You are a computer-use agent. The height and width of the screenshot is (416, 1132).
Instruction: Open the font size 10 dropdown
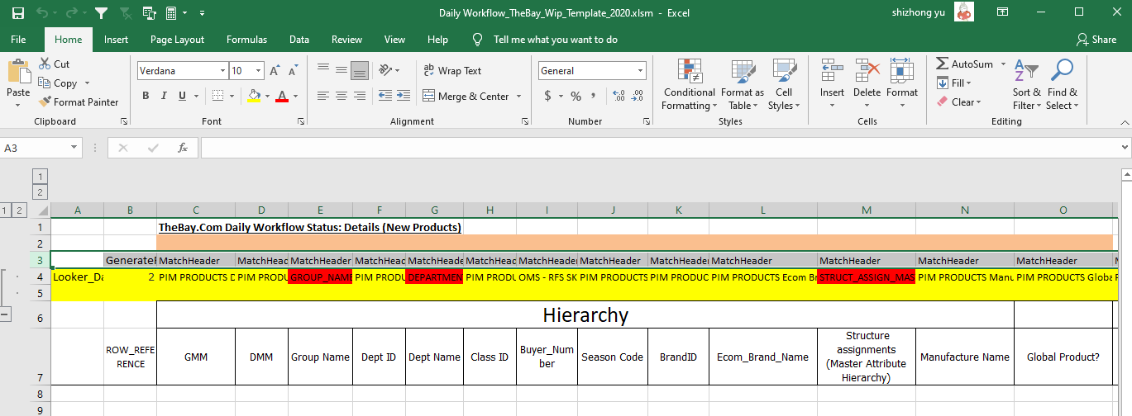pyautogui.click(x=259, y=71)
